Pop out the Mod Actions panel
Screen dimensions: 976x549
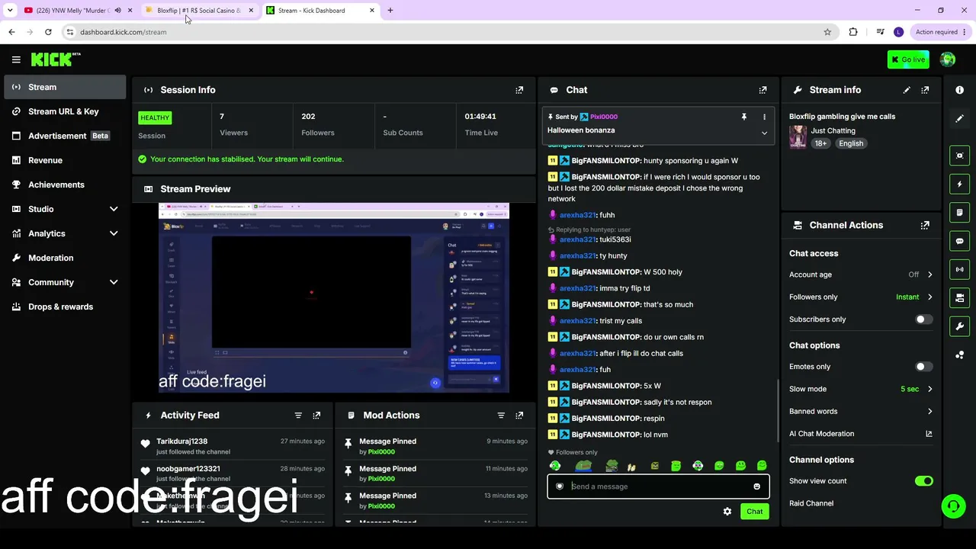click(519, 416)
